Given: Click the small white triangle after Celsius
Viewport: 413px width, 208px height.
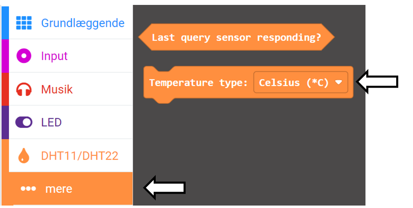Looking at the screenshot, I should click(339, 82).
